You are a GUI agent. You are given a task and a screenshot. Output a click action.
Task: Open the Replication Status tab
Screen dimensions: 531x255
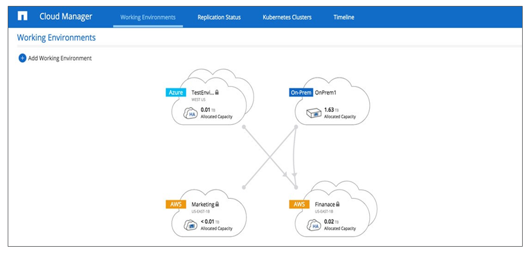tap(219, 17)
